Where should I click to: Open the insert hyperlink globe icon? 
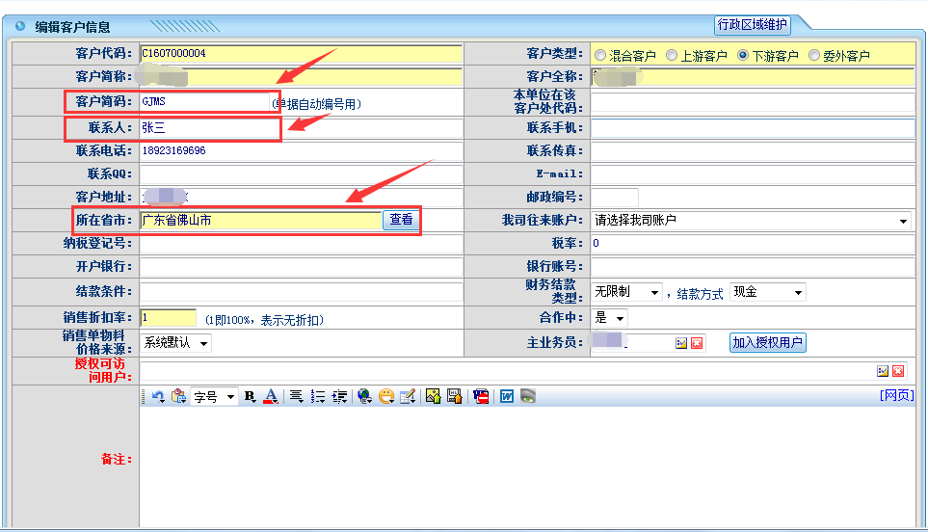click(364, 396)
